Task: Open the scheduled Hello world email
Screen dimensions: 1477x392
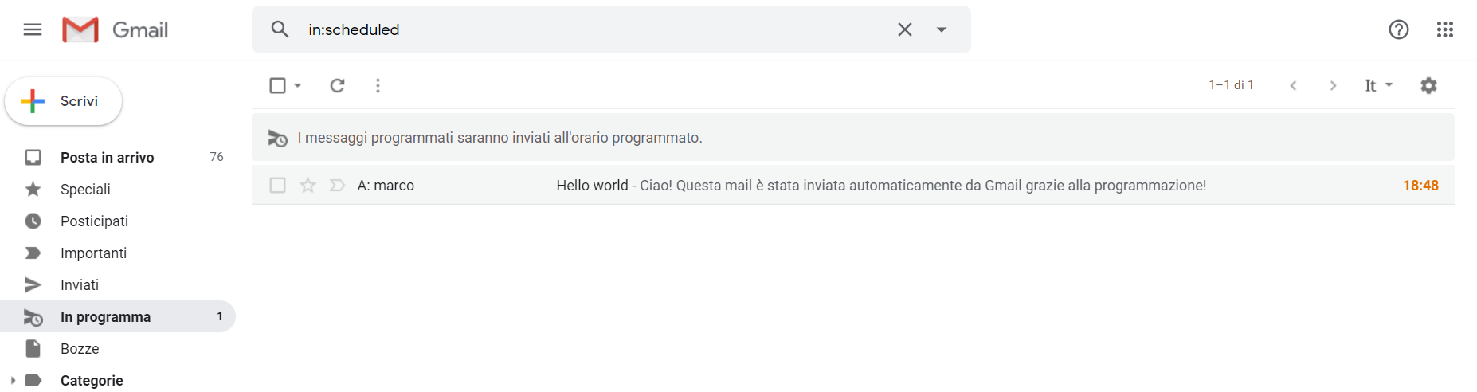Action: (x=853, y=186)
